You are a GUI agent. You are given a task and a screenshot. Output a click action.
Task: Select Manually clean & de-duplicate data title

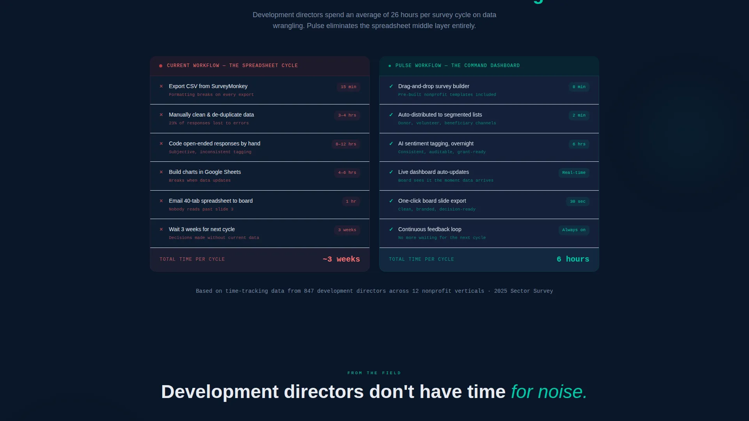click(x=211, y=115)
